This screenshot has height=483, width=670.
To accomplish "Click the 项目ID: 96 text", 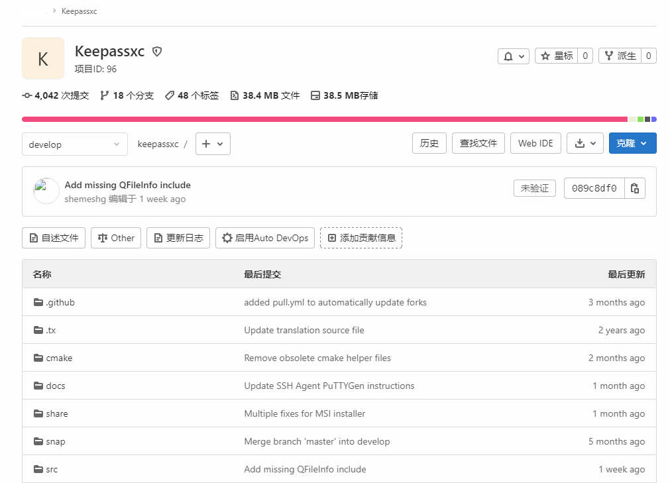I will click(x=95, y=69).
